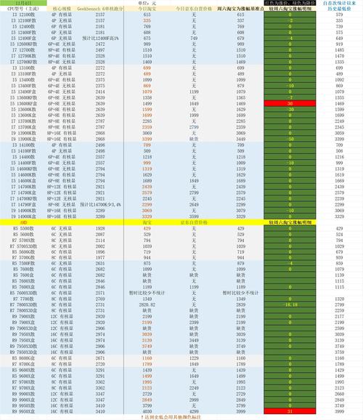Image resolution: width=363 pixels, height=420 pixels.
Task: Click the black red/green legend cell
Action: [x=290, y=3]
